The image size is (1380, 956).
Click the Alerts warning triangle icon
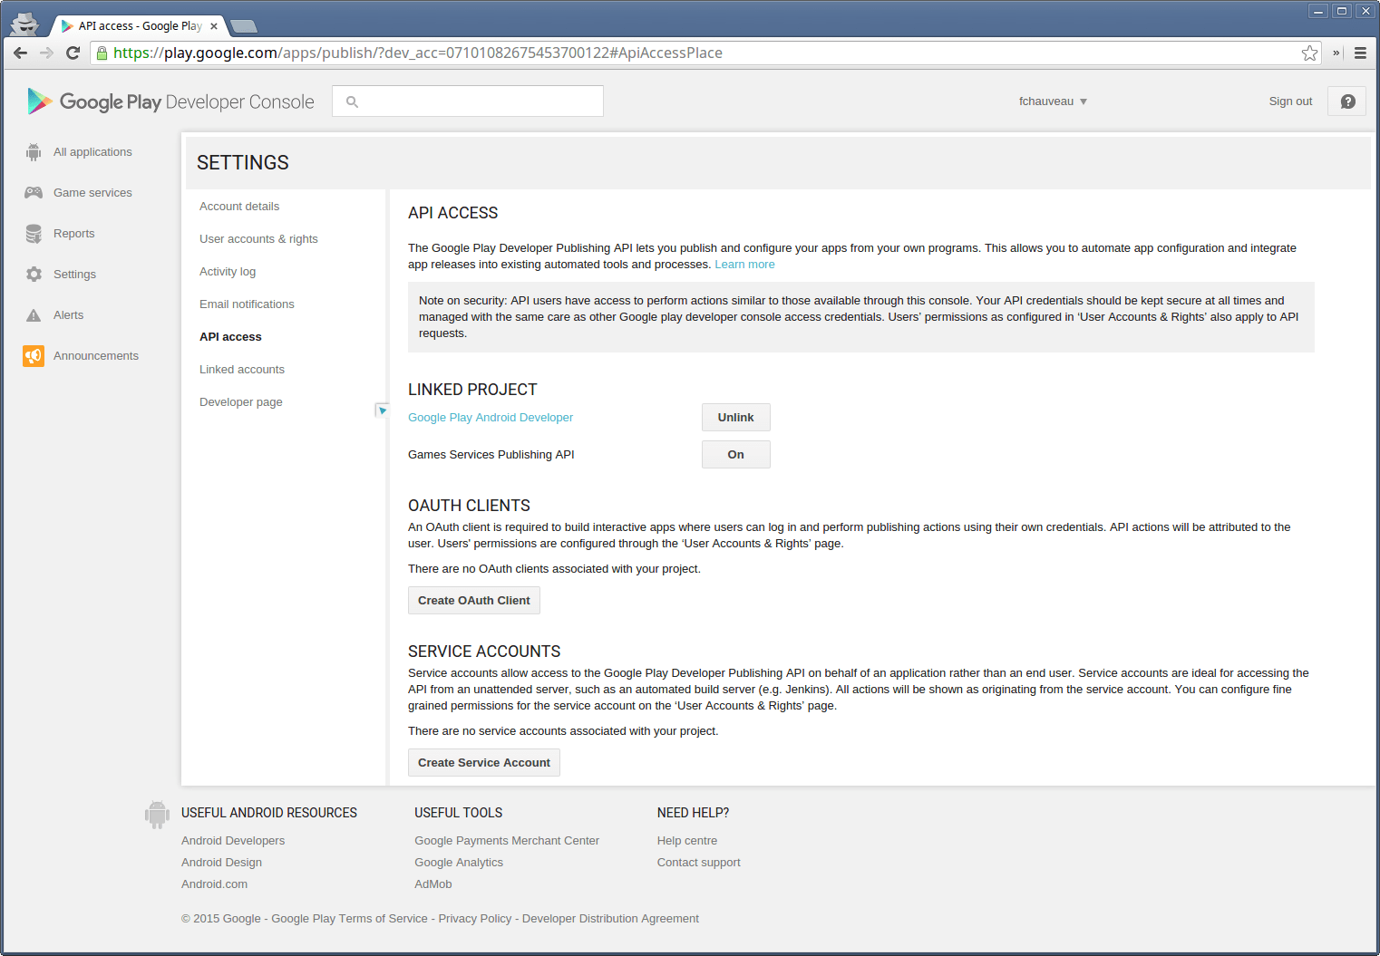point(34,315)
